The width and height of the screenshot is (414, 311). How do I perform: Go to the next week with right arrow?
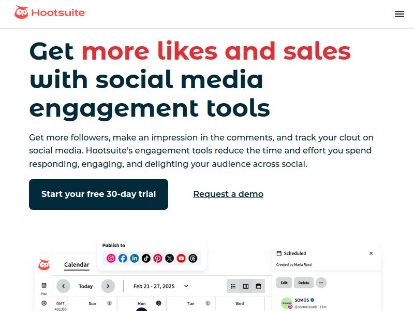108,286
